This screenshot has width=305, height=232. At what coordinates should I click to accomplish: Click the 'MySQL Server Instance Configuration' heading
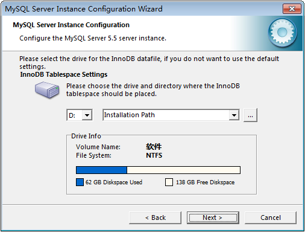[71, 25]
